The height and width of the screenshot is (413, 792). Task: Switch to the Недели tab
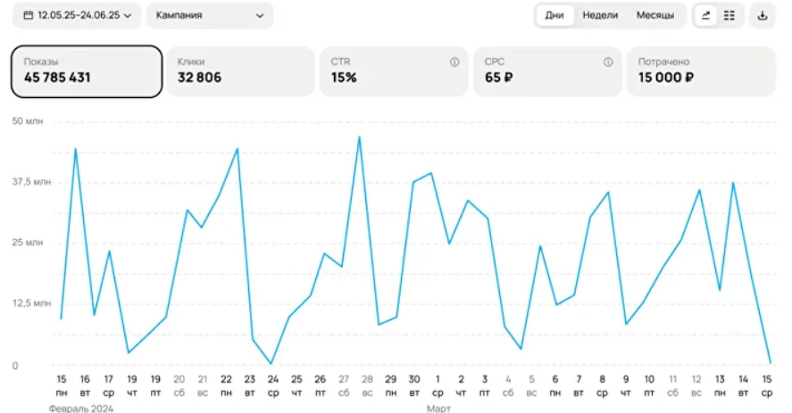(x=600, y=15)
